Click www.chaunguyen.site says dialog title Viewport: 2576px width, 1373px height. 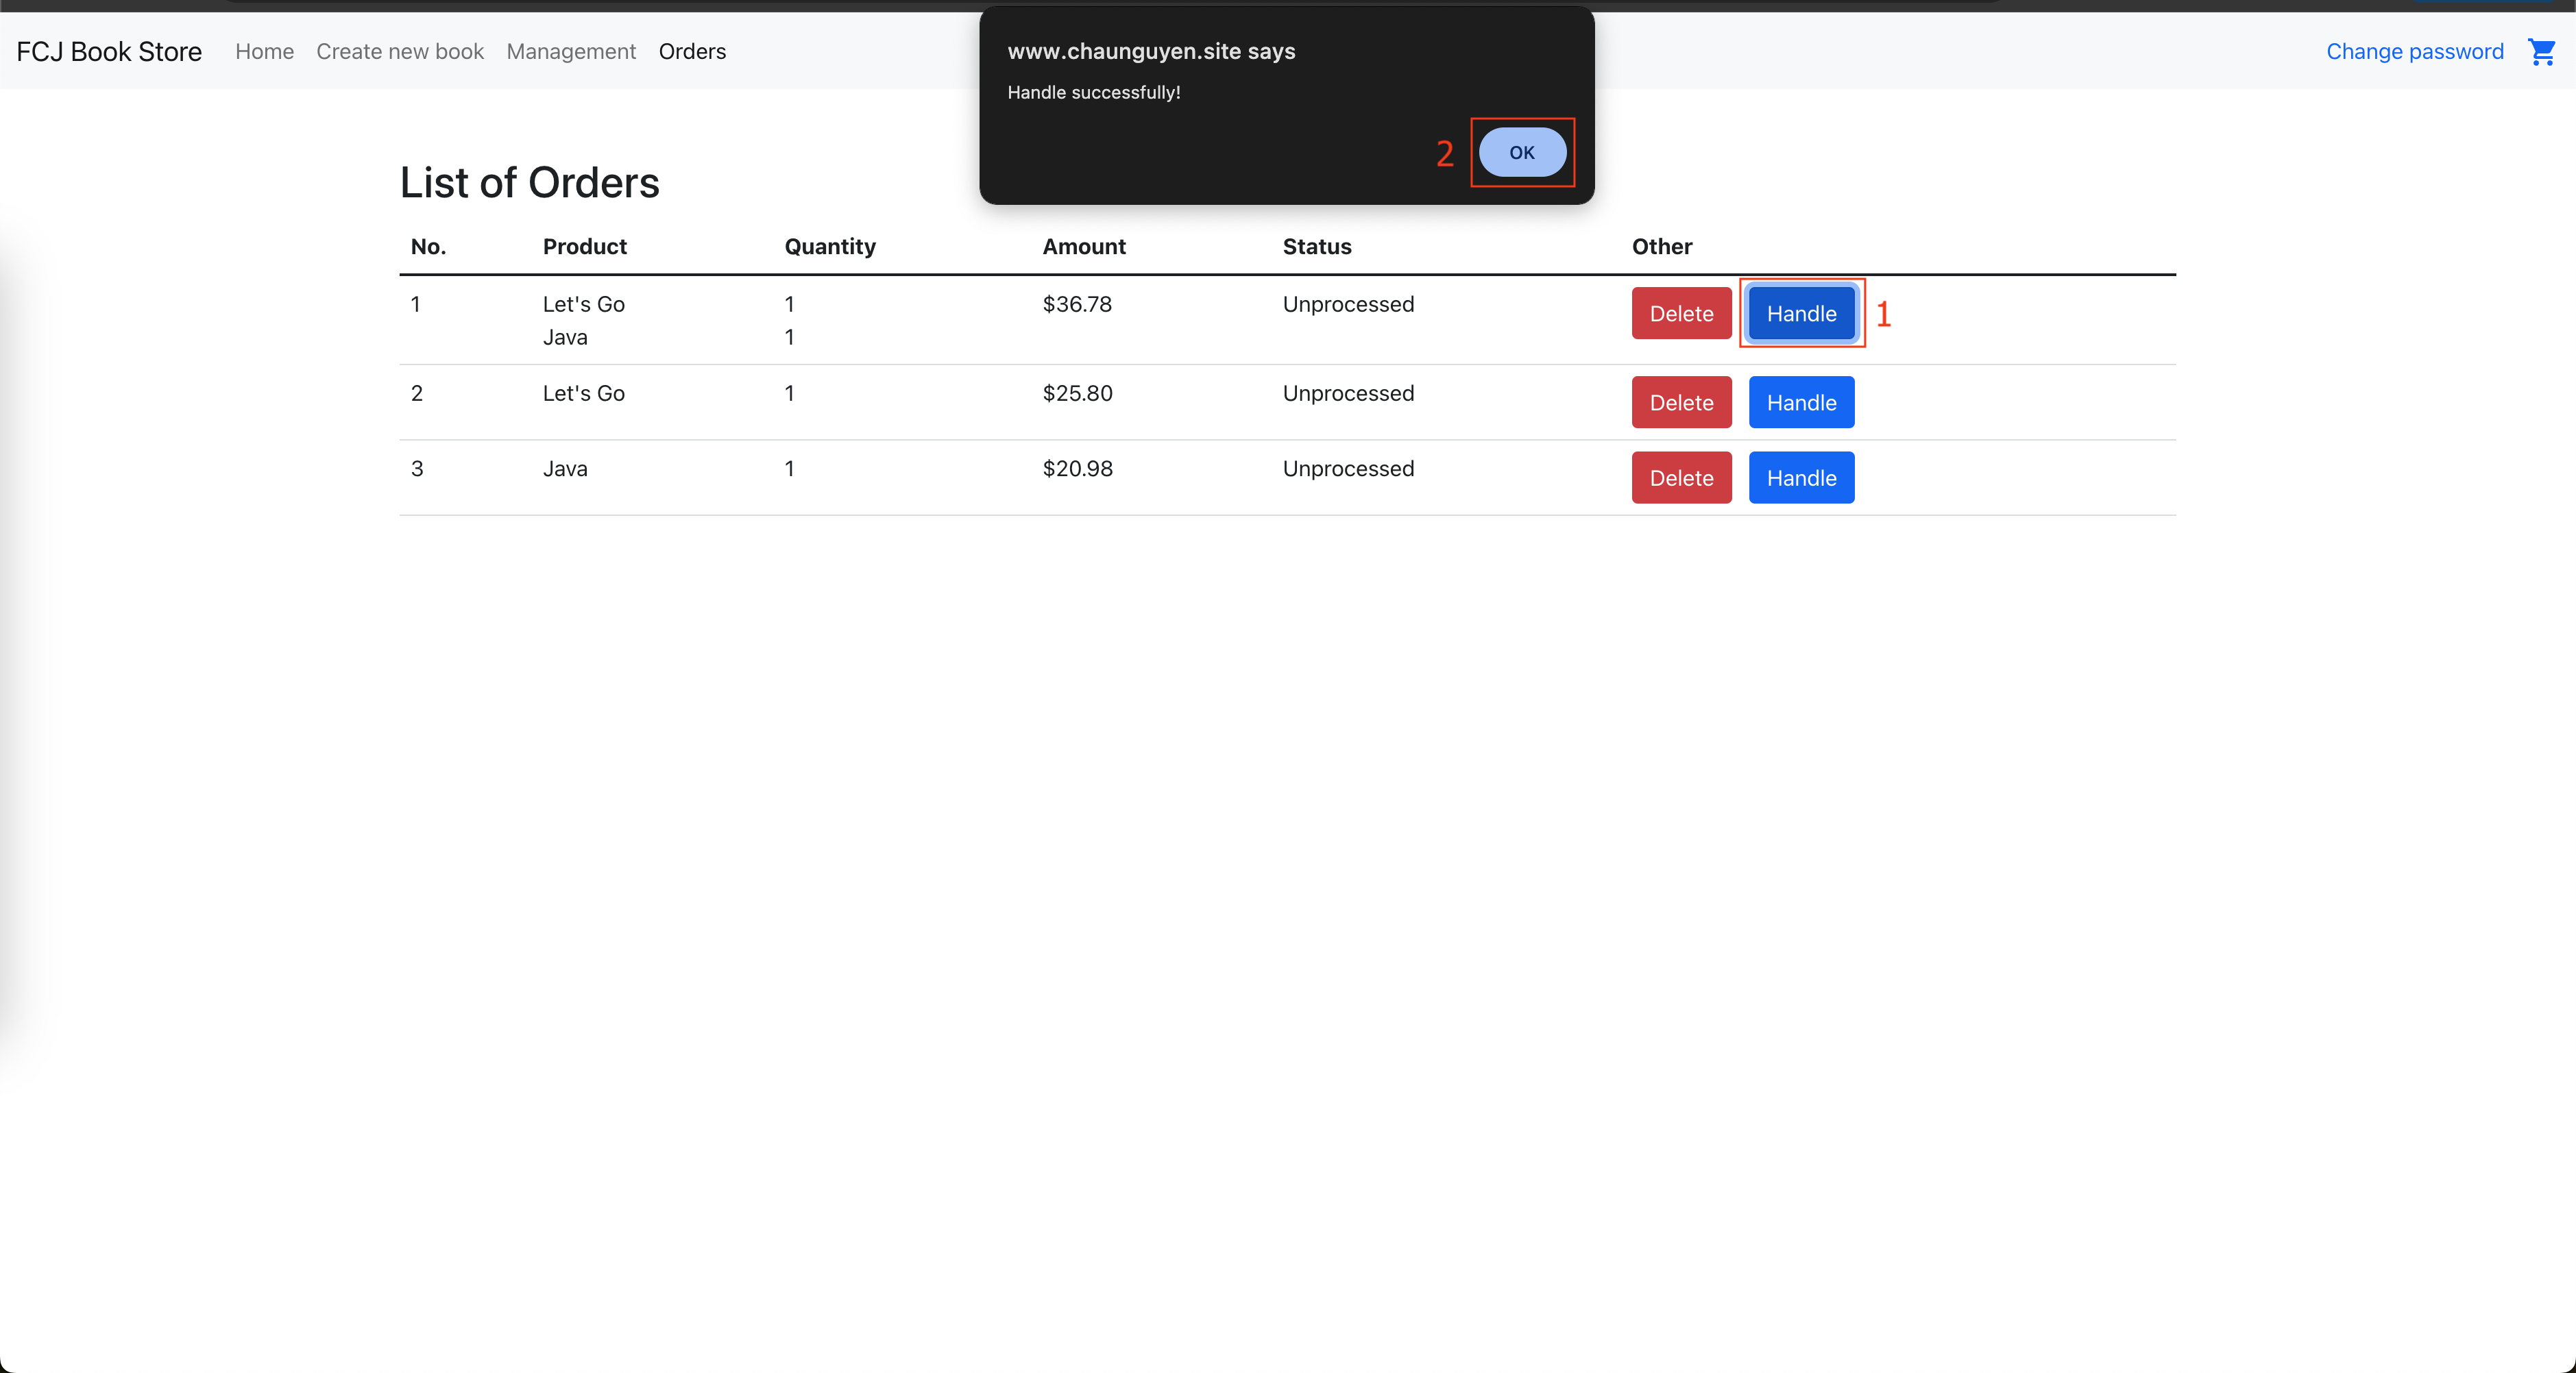click(x=1151, y=51)
